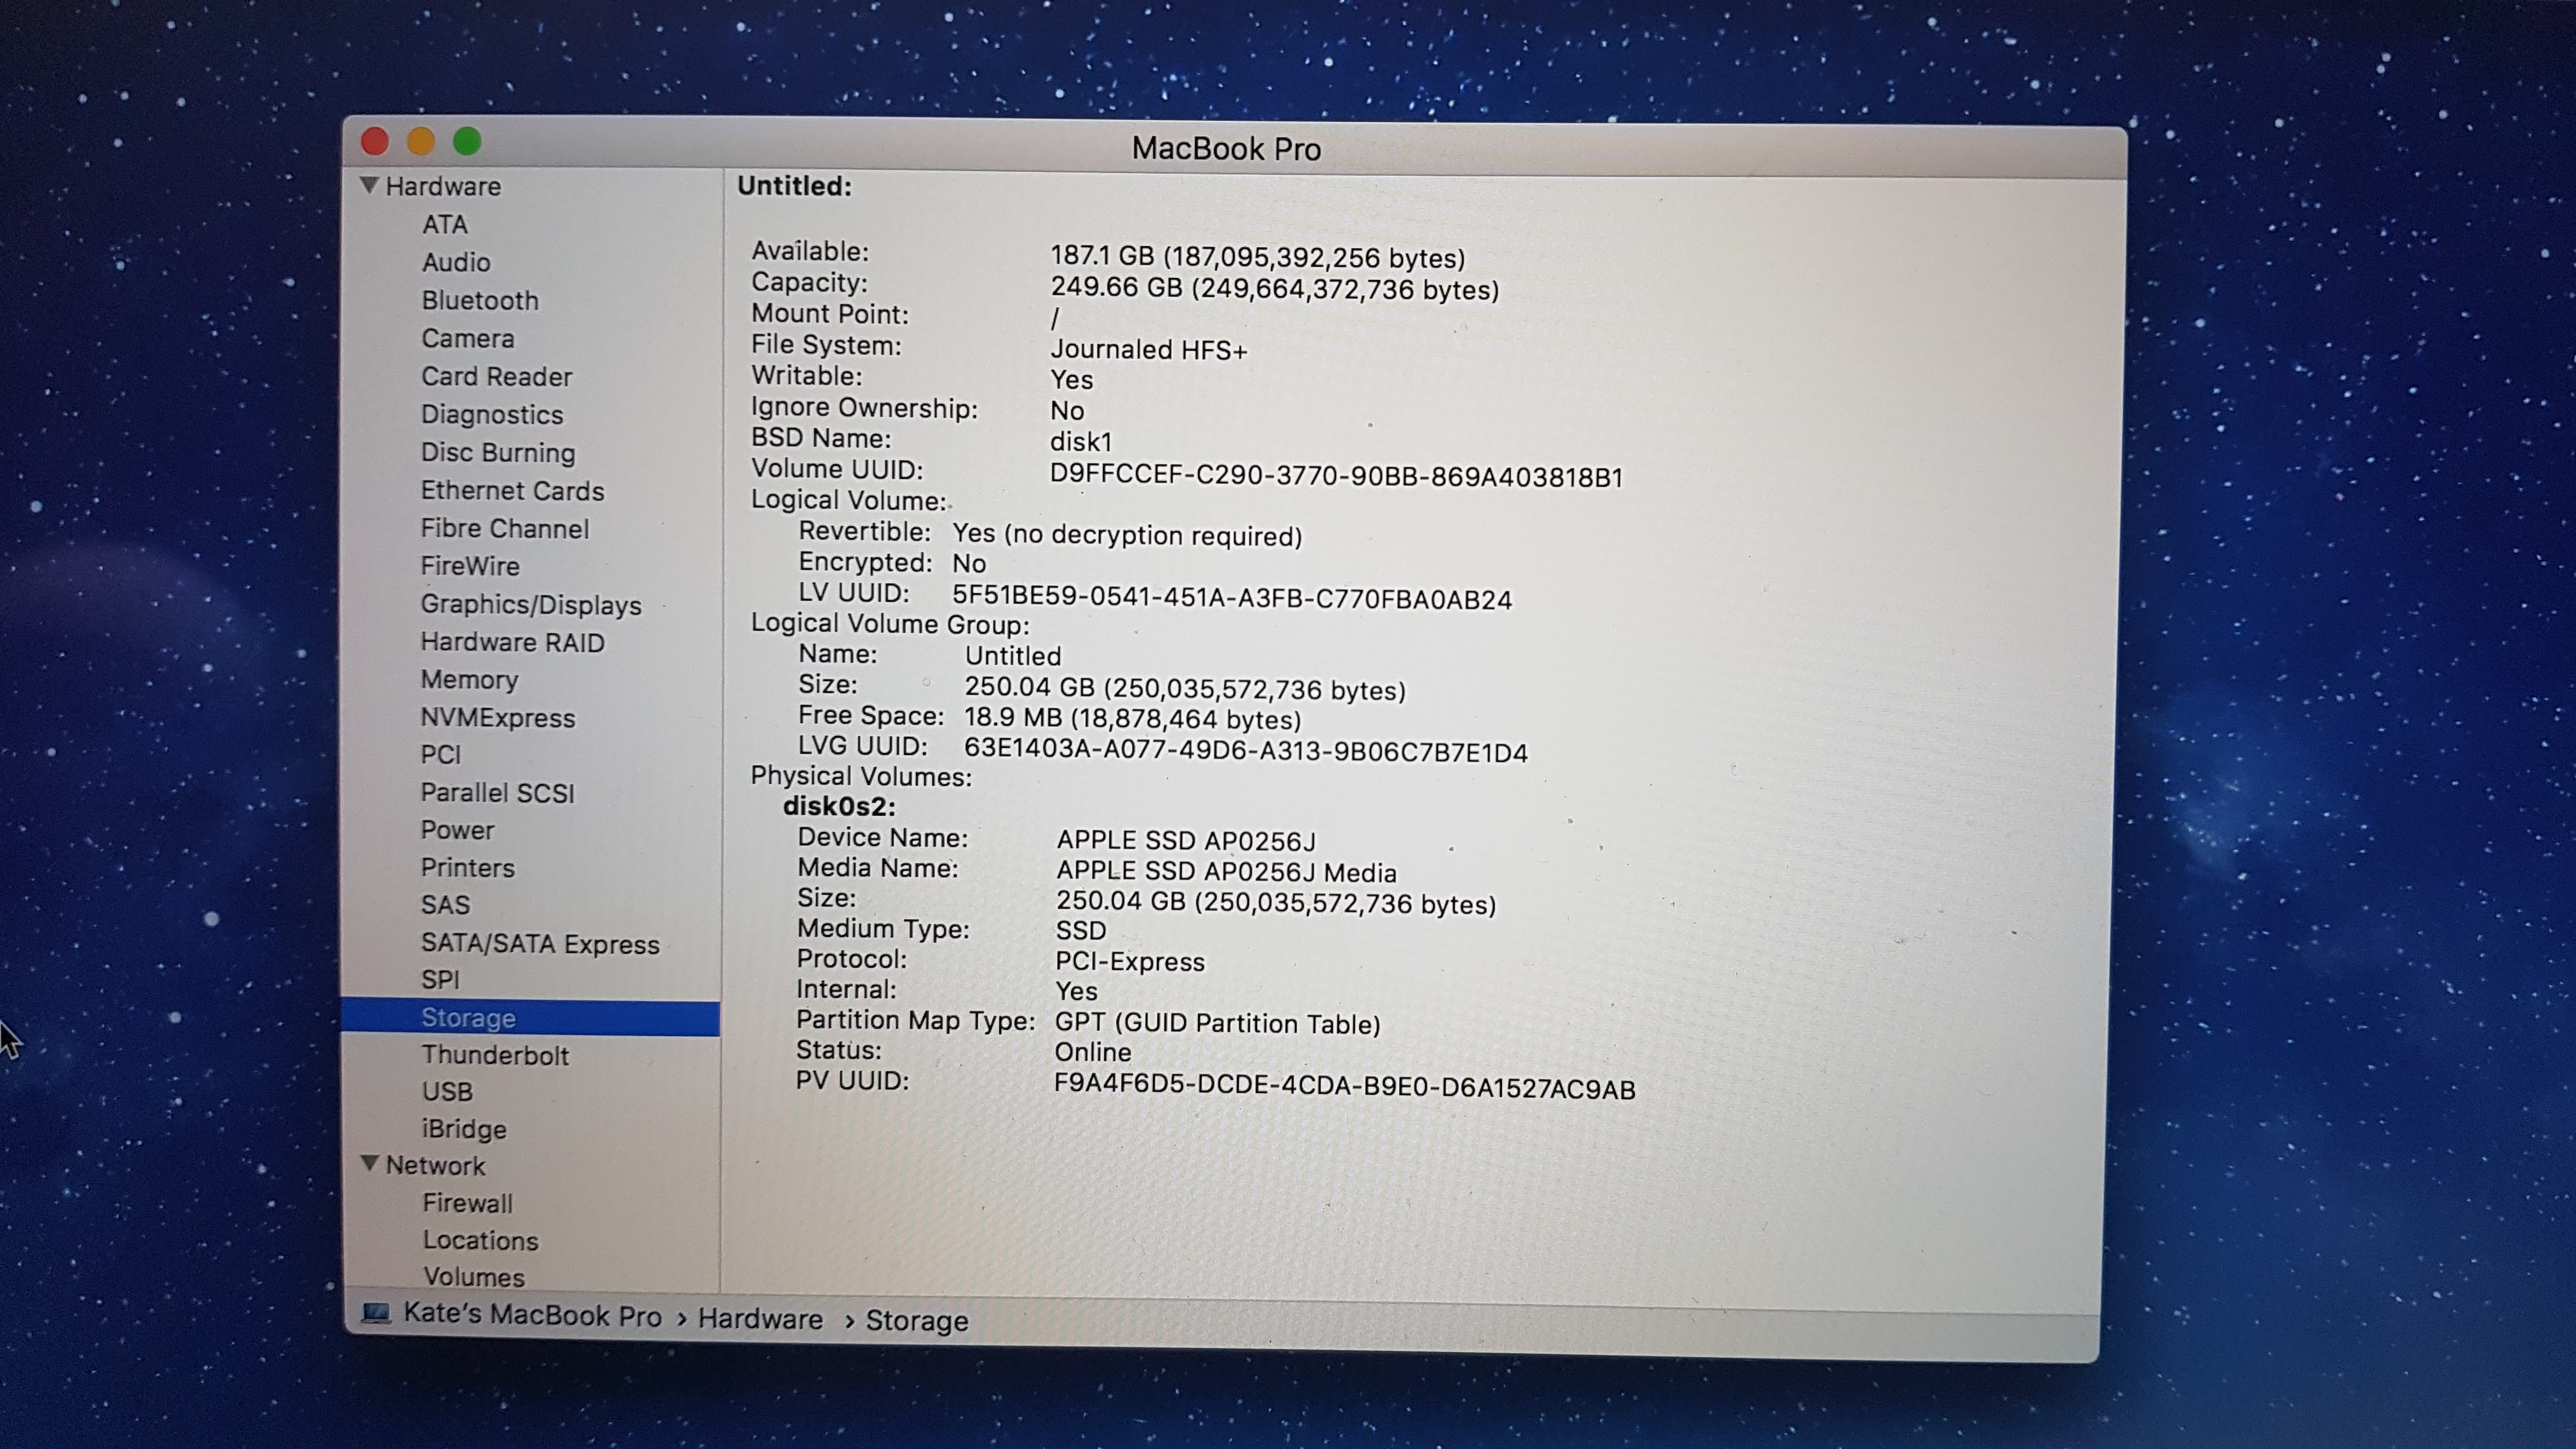Image resolution: width=2576 pixels, height=1449 pixels.
Task: Click the Volume UUID value text
Action: pyautogui.click(x=1335, y=477)
